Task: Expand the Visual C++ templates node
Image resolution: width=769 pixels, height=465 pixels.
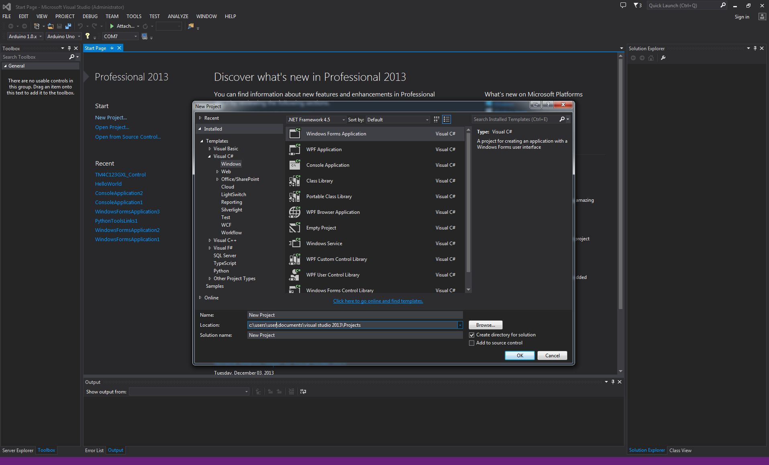Action: [210, 240]
